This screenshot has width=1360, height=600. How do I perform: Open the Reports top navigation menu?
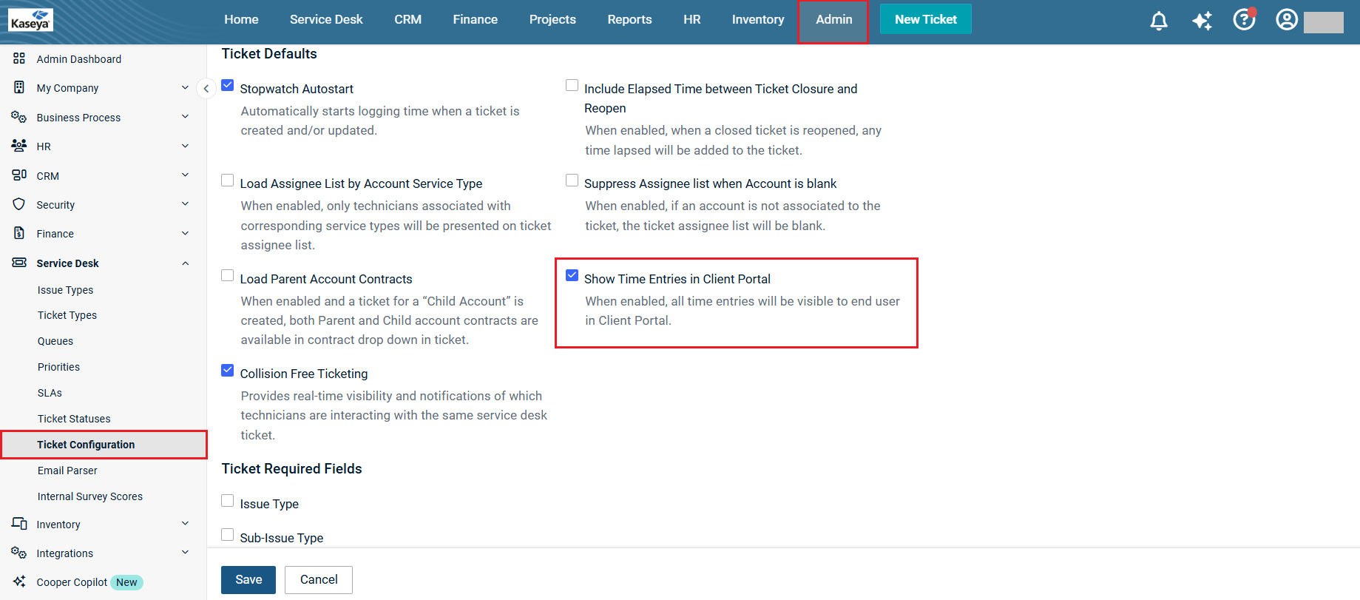[629, 20]
